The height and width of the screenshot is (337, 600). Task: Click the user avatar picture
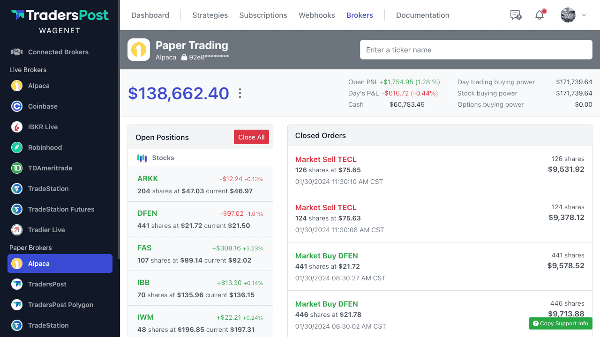pyautogui.click(x=568, y=15)
